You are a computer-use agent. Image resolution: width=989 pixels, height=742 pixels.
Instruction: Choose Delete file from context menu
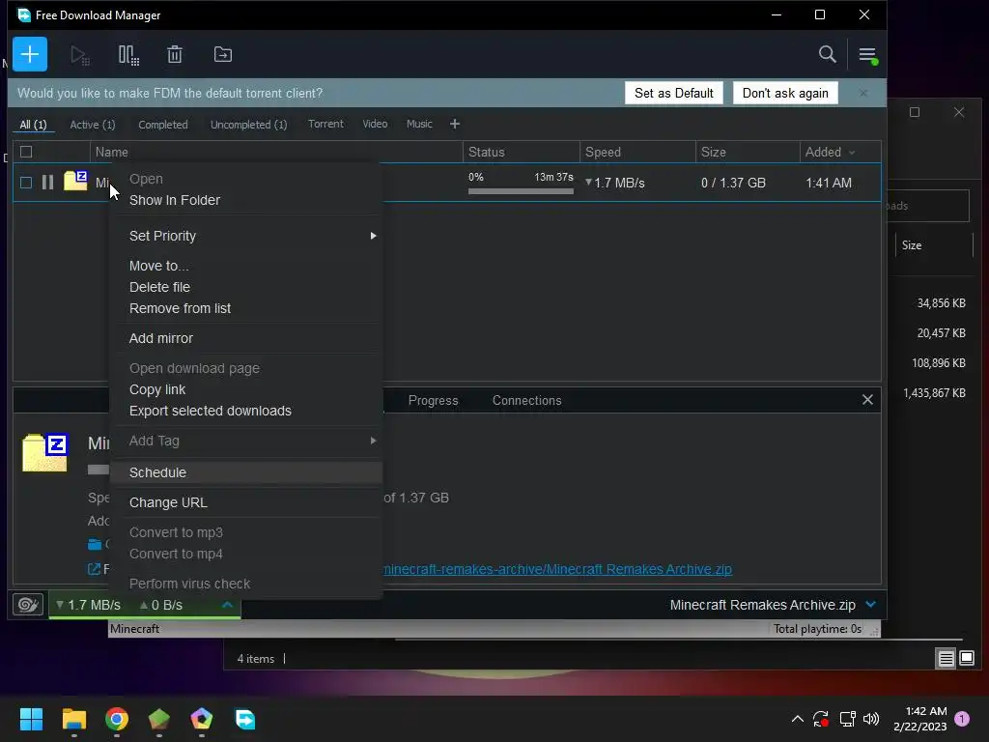click(159, 287)
